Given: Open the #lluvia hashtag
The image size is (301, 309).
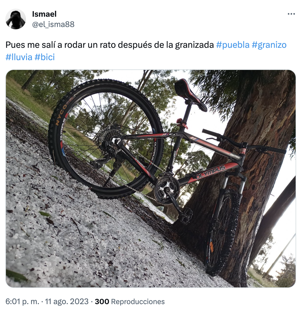Looking at the screenshot, I should [x=19, y=57].
